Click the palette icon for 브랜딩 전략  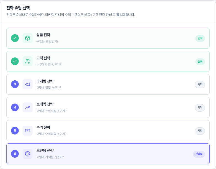(x=28, y=154)
